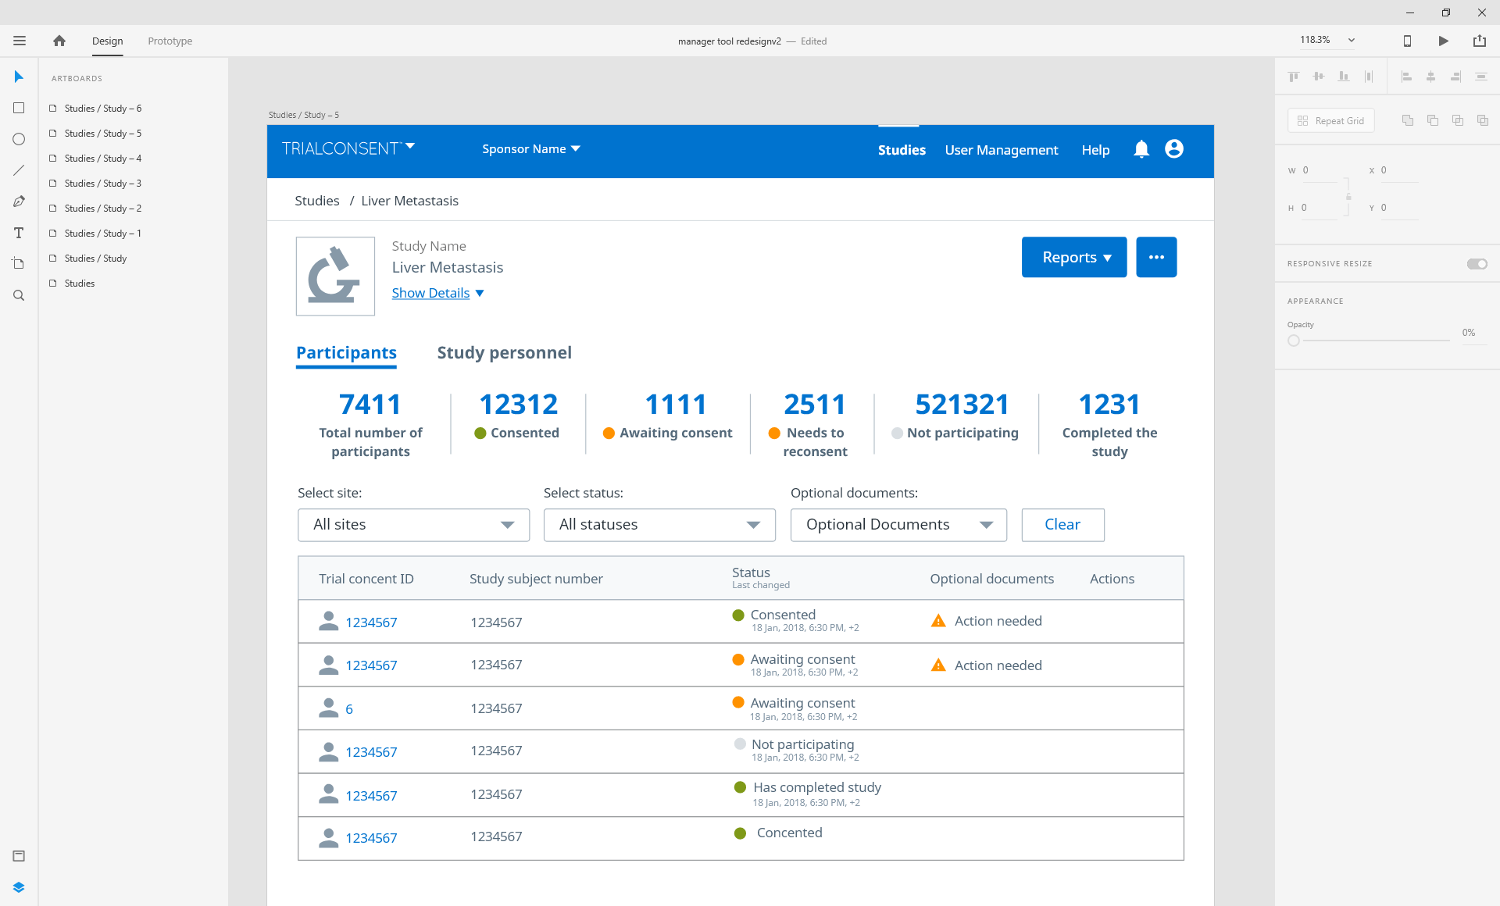Click the Repeat Grid button

point(1330,120)
